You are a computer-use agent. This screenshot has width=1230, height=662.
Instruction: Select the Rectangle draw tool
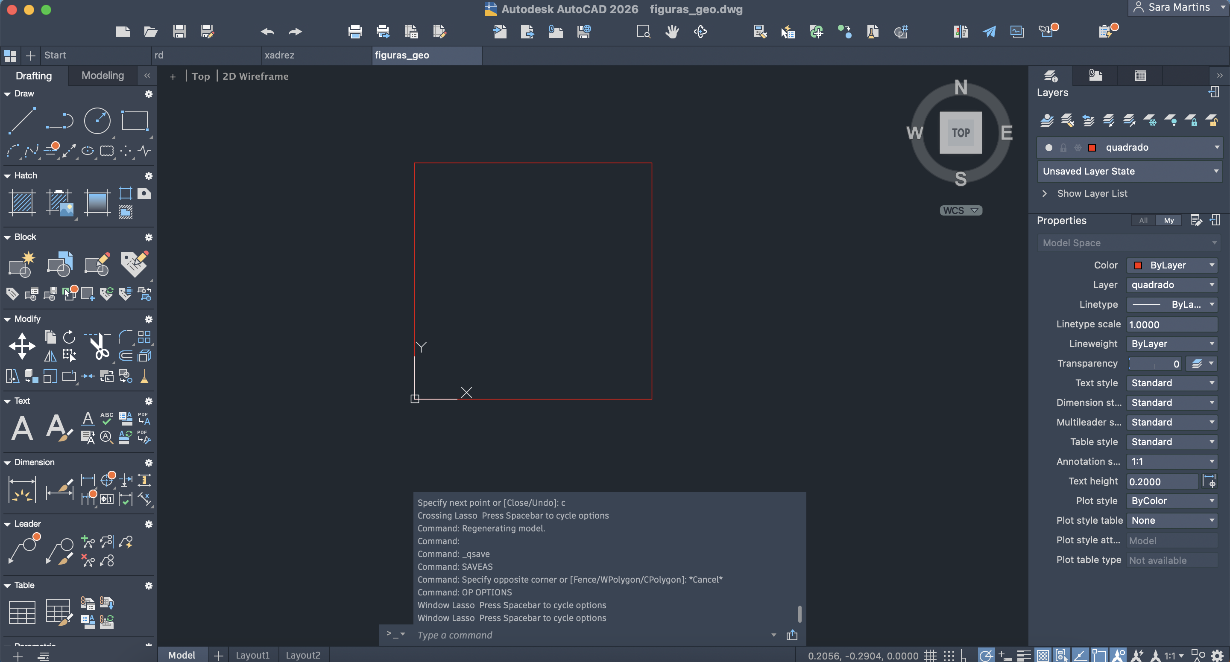click(x=135, y=120)
